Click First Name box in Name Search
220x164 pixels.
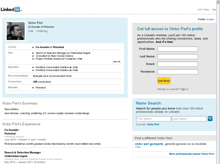coord(153,119)
